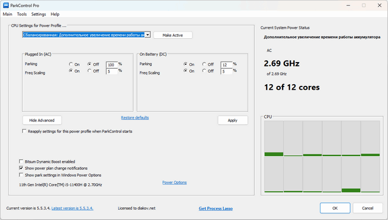The height and width of the screenshot is (220, 388).
Task: Open the Help menu
Action: click(55, 14)
